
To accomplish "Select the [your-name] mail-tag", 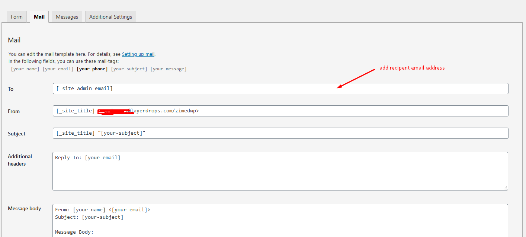I will 25,69.
